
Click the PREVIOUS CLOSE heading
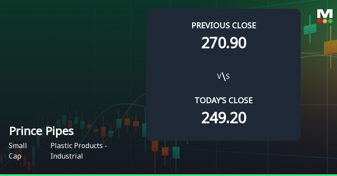(224, 25)
